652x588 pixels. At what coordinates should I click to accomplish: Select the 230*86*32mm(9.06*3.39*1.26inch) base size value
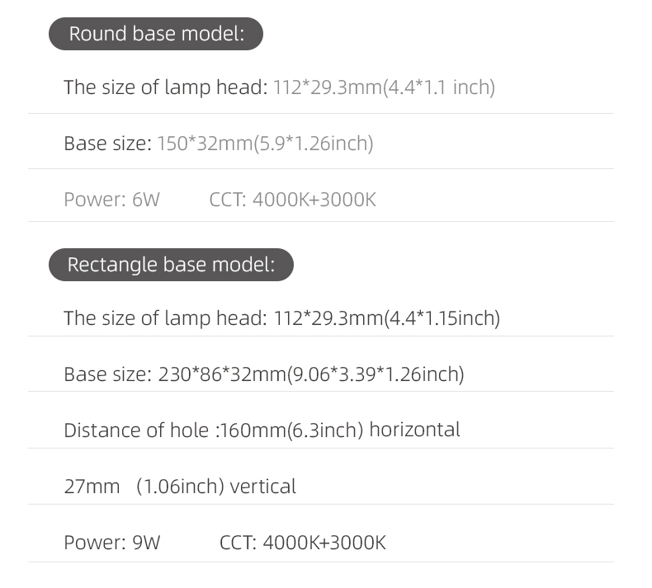pyautogui.click(x=311, y=374)
